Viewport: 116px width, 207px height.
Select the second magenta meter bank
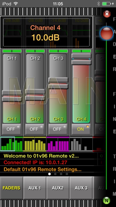pyautogui.click(x=64, y=144)
